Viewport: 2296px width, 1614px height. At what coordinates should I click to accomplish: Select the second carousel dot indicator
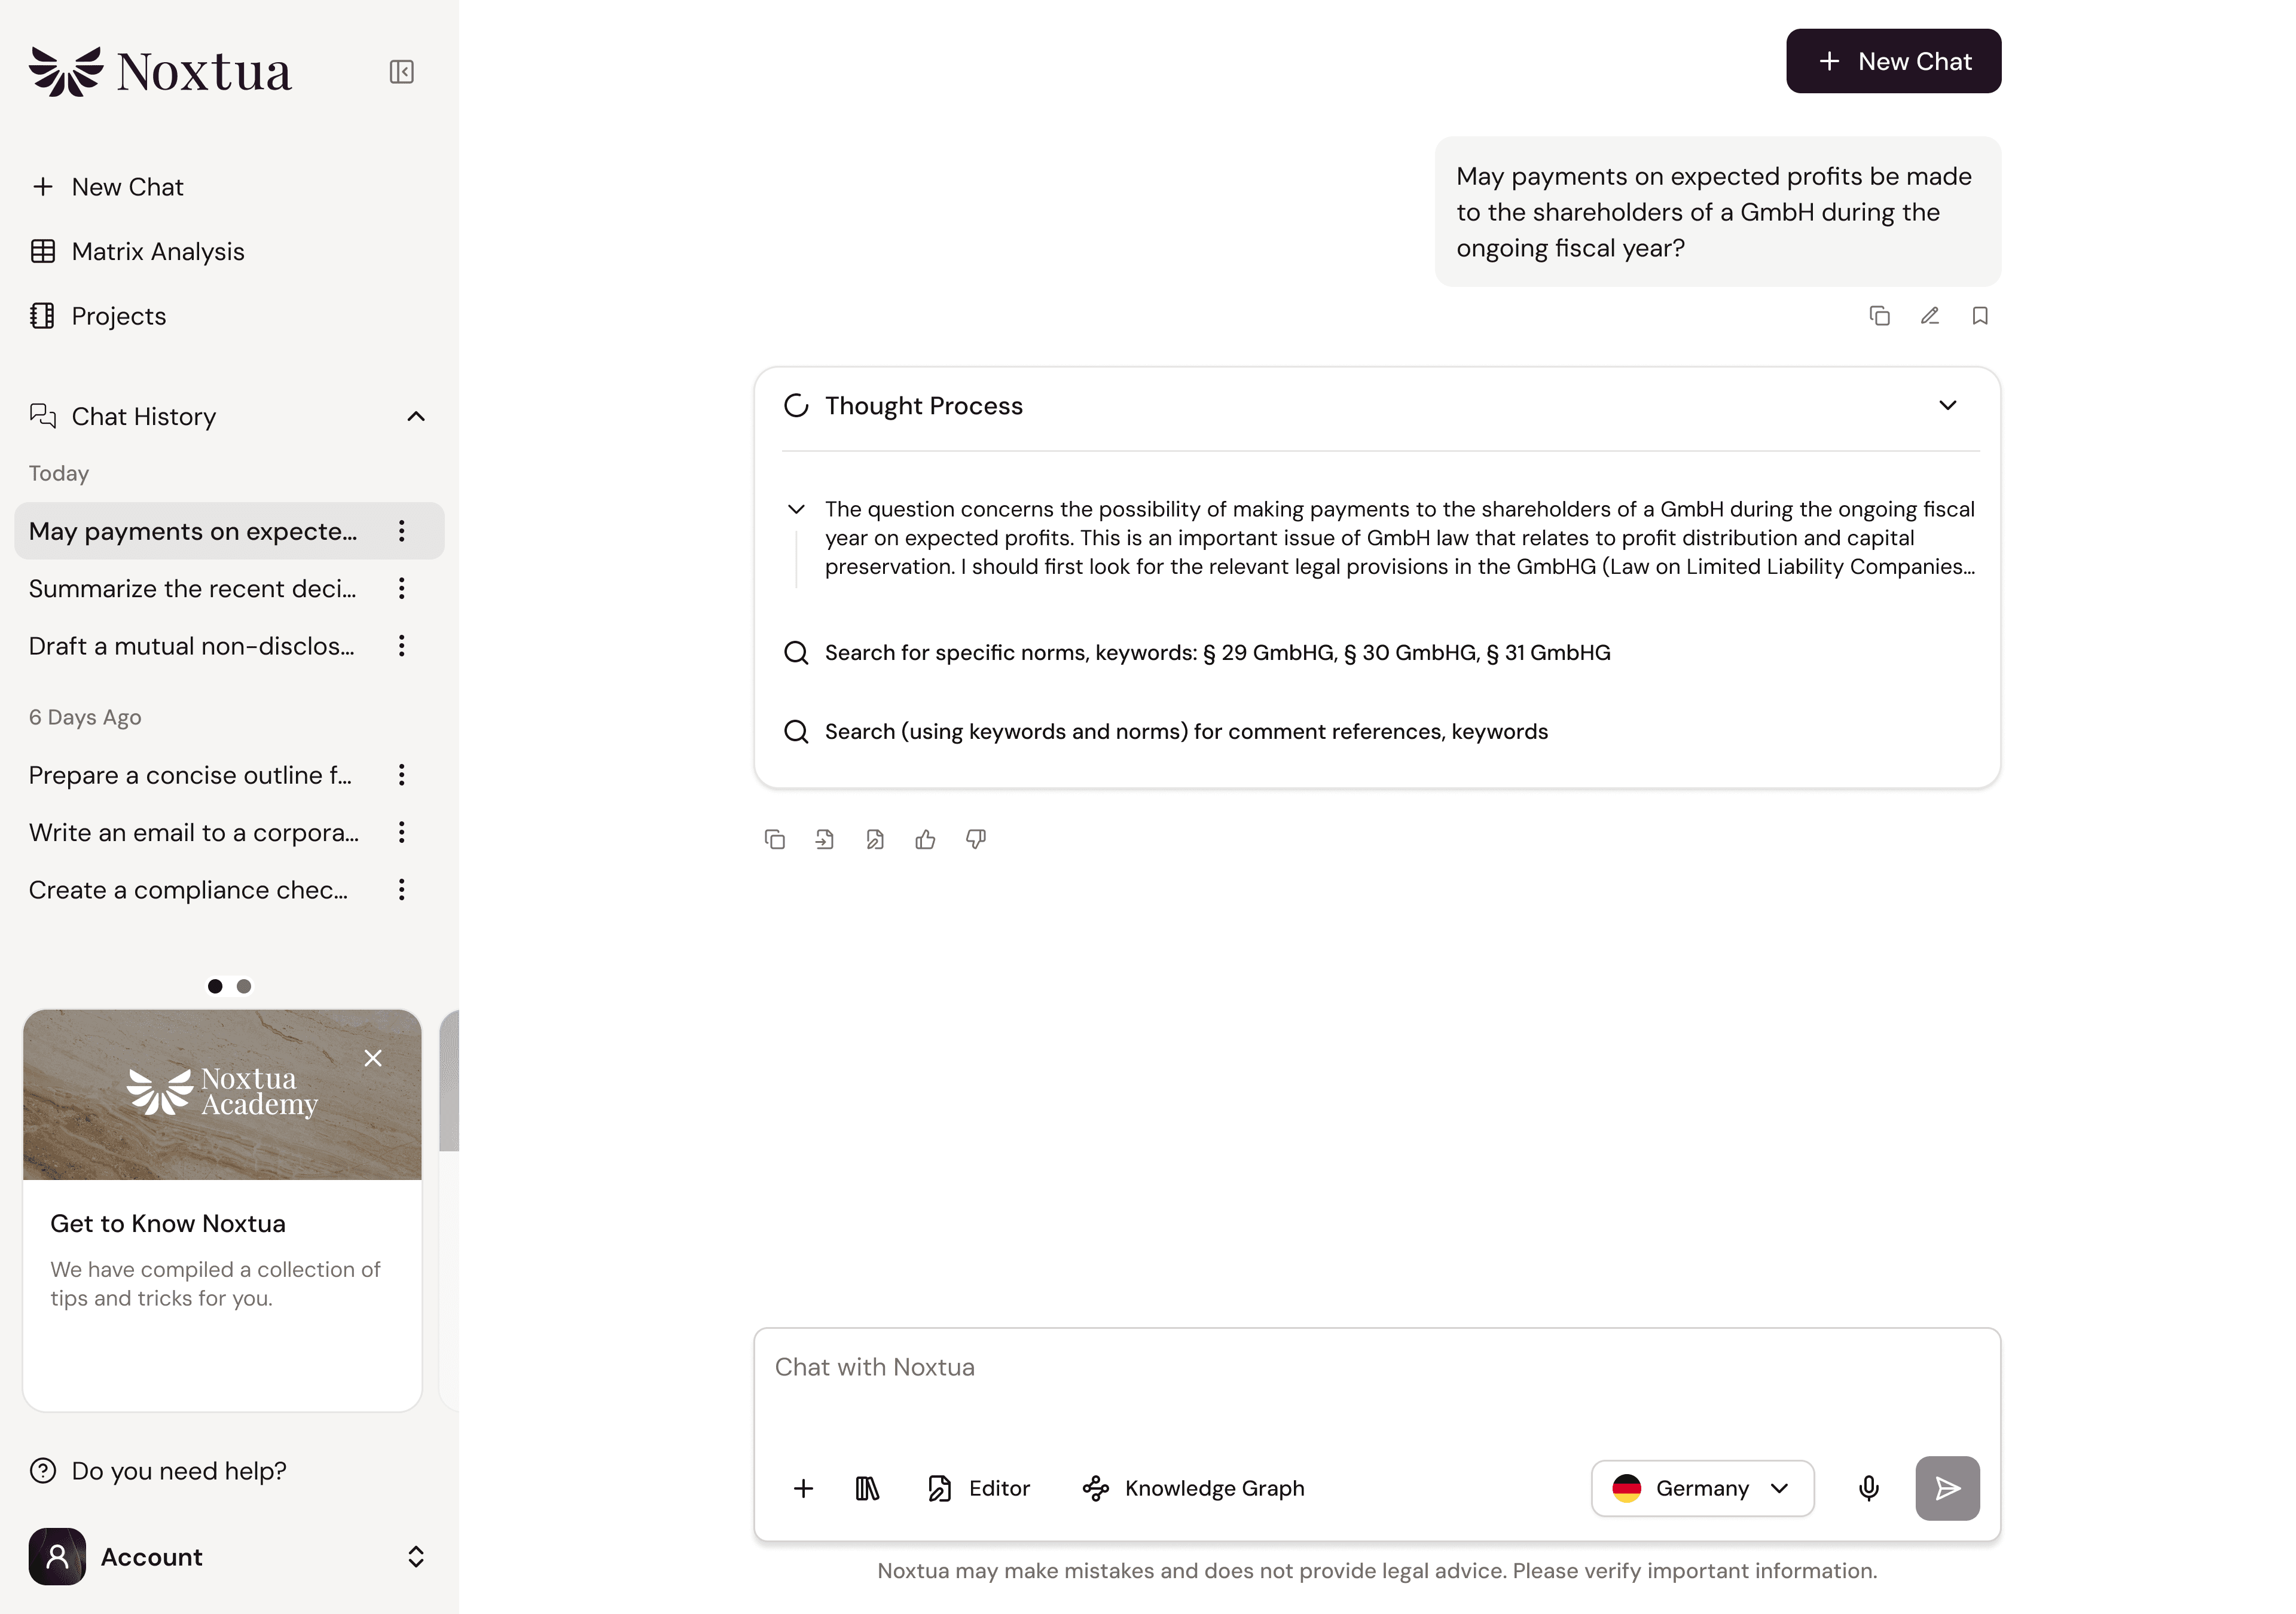(x=243, y=986)
